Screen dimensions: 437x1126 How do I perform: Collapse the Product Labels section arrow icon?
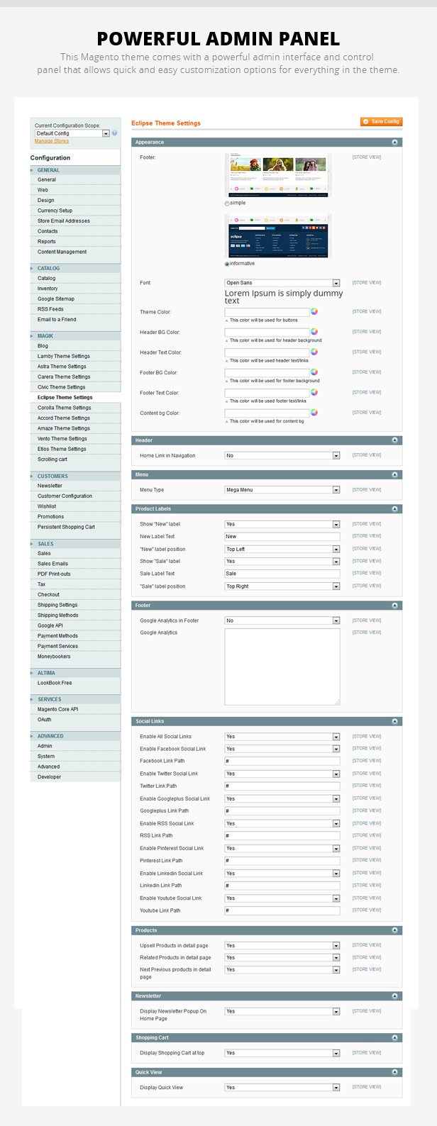(395, 509)
